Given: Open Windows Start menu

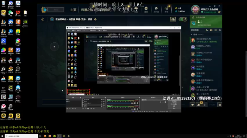Looking at the screenshot, I should pos(2,136).
